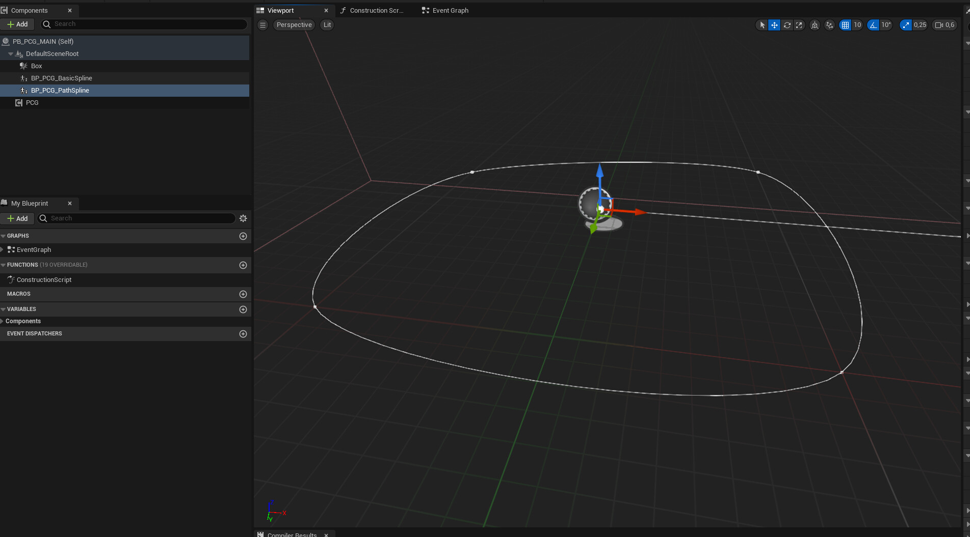Open My Blueprint settings gear
This screenshot has width=970, height=537.
(243, 218)
